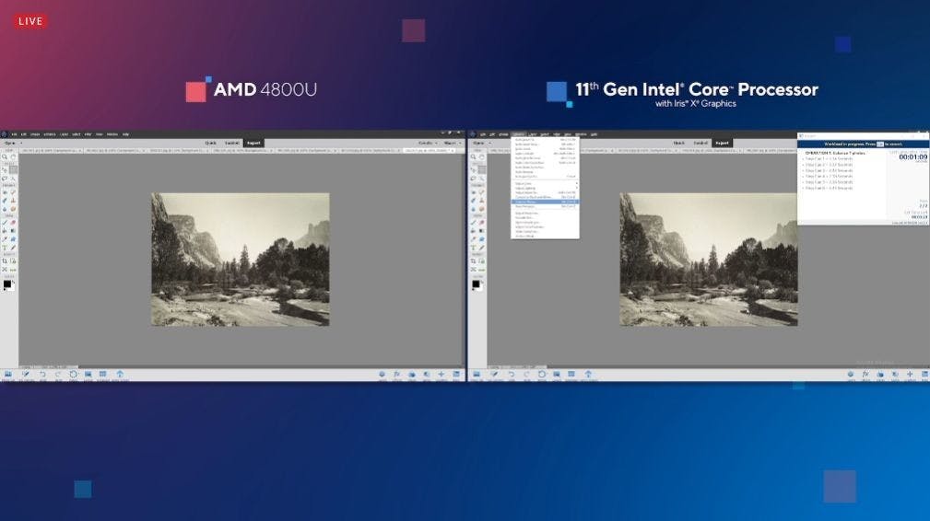The height and width of the screenshot is (521, 930).
Task: Pick the Brush tool in the AMD window
Action: 5,222
